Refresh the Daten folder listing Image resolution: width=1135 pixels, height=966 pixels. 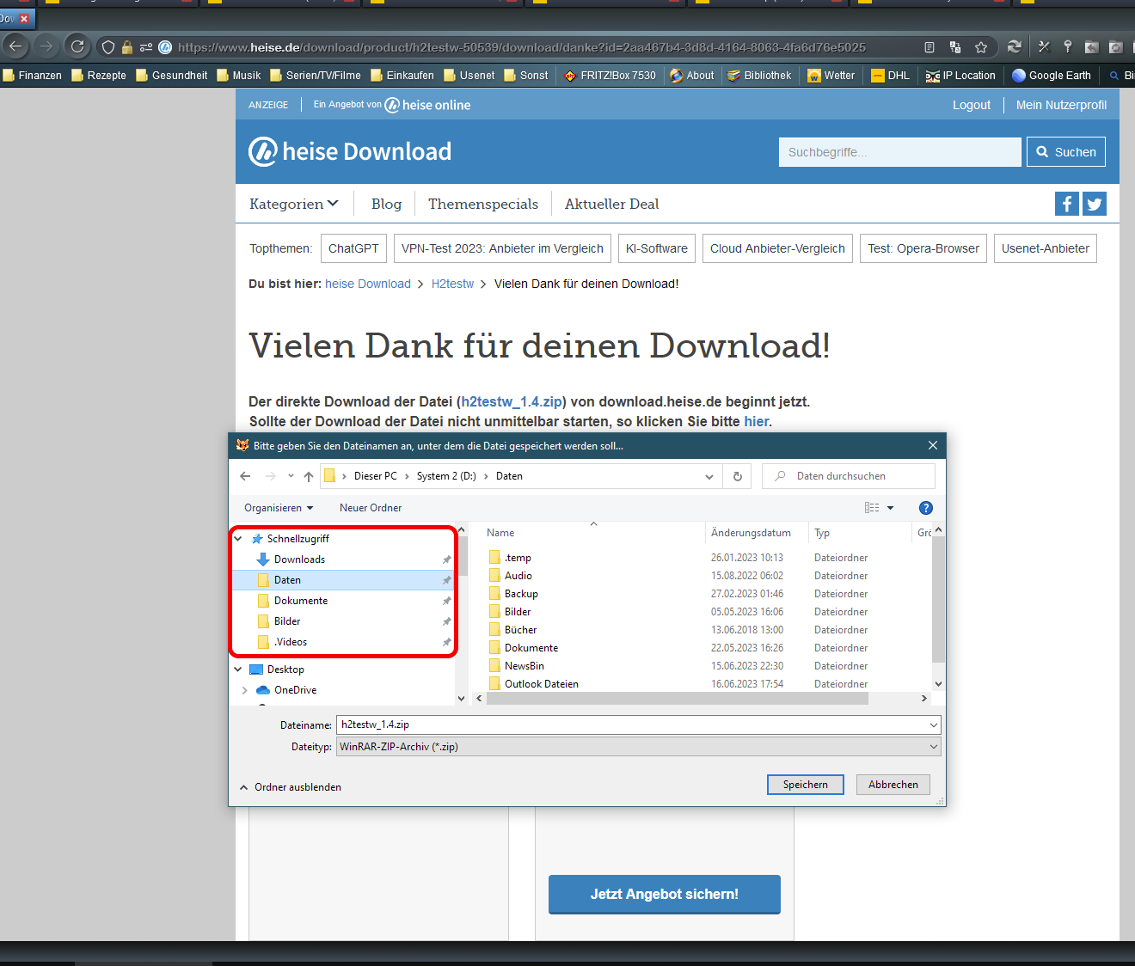[x=738, y=476]
